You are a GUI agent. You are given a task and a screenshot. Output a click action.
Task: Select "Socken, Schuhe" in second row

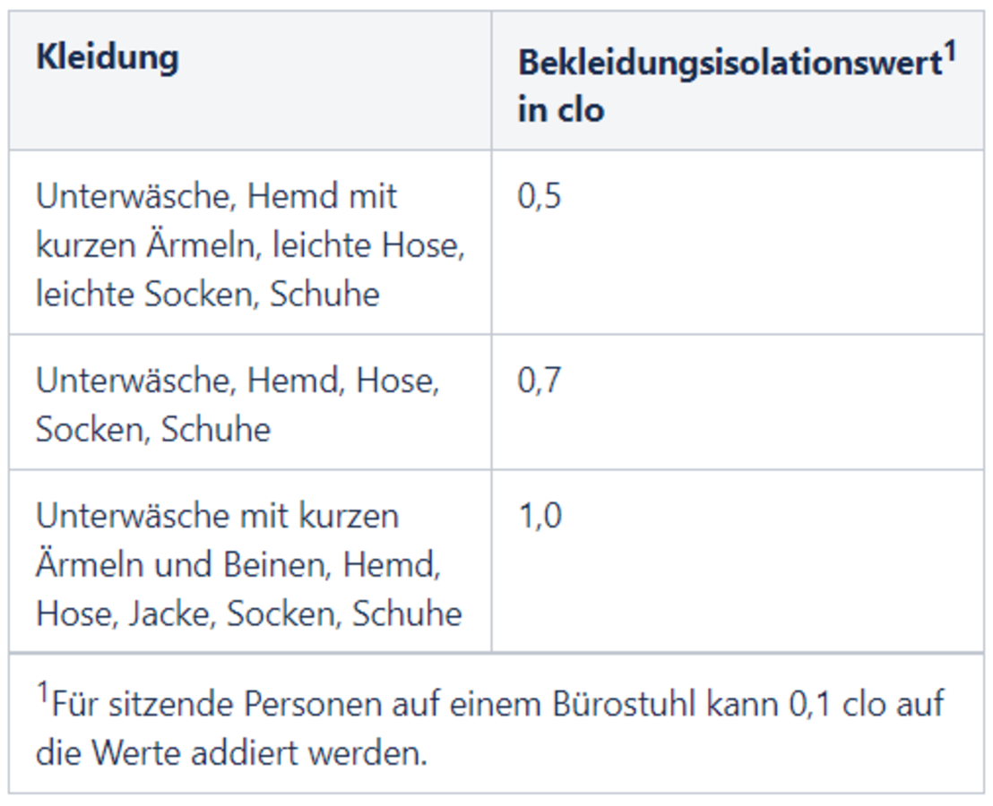click(x=152, y=430)
